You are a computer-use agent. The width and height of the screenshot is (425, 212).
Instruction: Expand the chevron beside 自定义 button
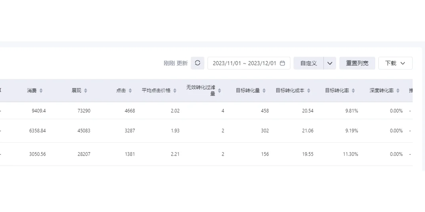[x=330, y=63]
